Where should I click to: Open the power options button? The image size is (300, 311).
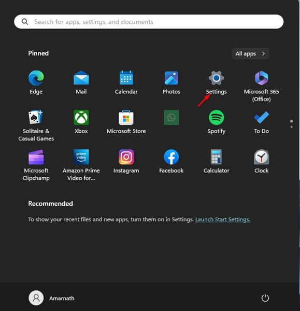265,298
